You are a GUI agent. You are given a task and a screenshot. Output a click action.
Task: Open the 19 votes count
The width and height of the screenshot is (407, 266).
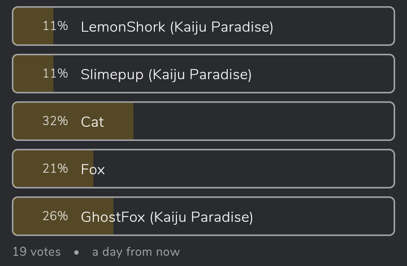(37, 252)
